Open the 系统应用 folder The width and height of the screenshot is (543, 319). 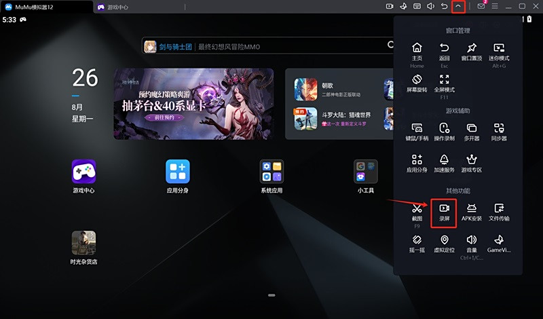coord(271,176)
